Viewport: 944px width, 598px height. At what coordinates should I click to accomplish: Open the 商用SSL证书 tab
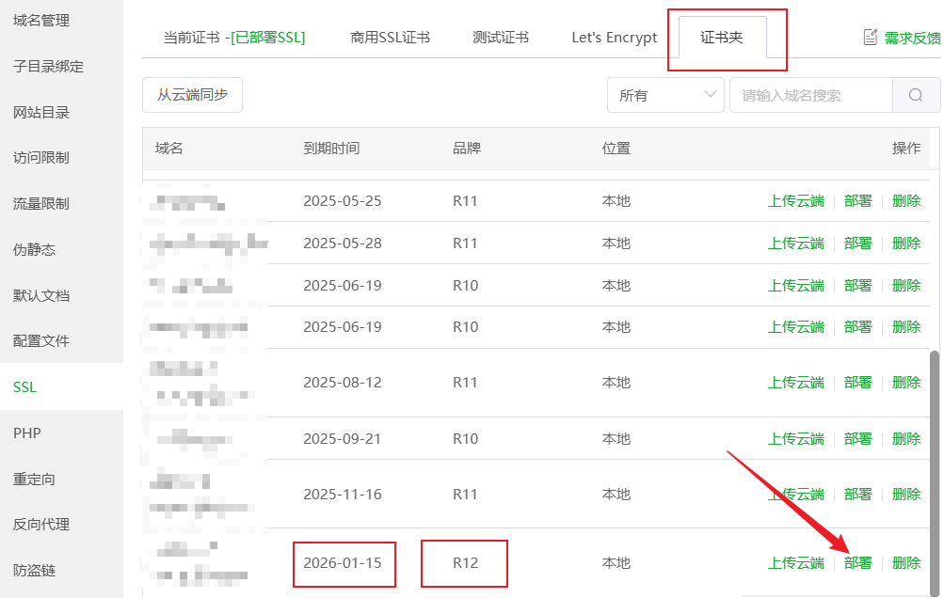point(390,38)
